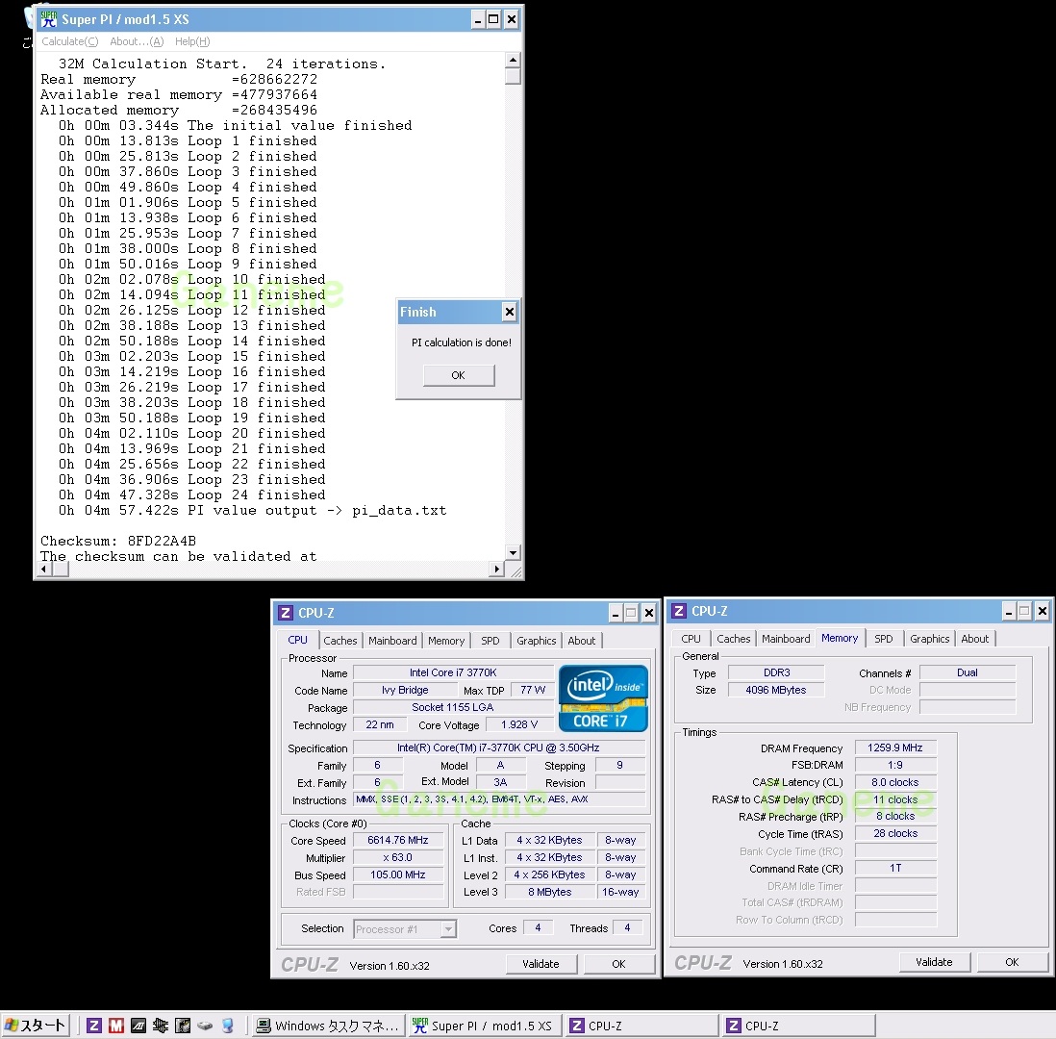Select Memory tab in left CPU-Z window
The width and height of the screenshot is (1056, 1039).
[446, 641]
